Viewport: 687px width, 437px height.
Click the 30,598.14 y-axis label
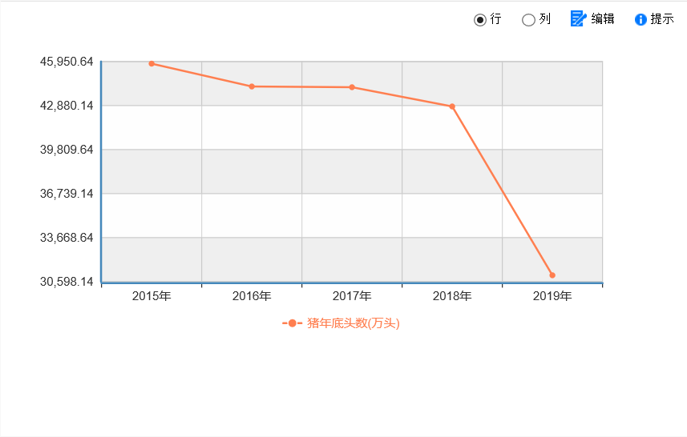67,282
